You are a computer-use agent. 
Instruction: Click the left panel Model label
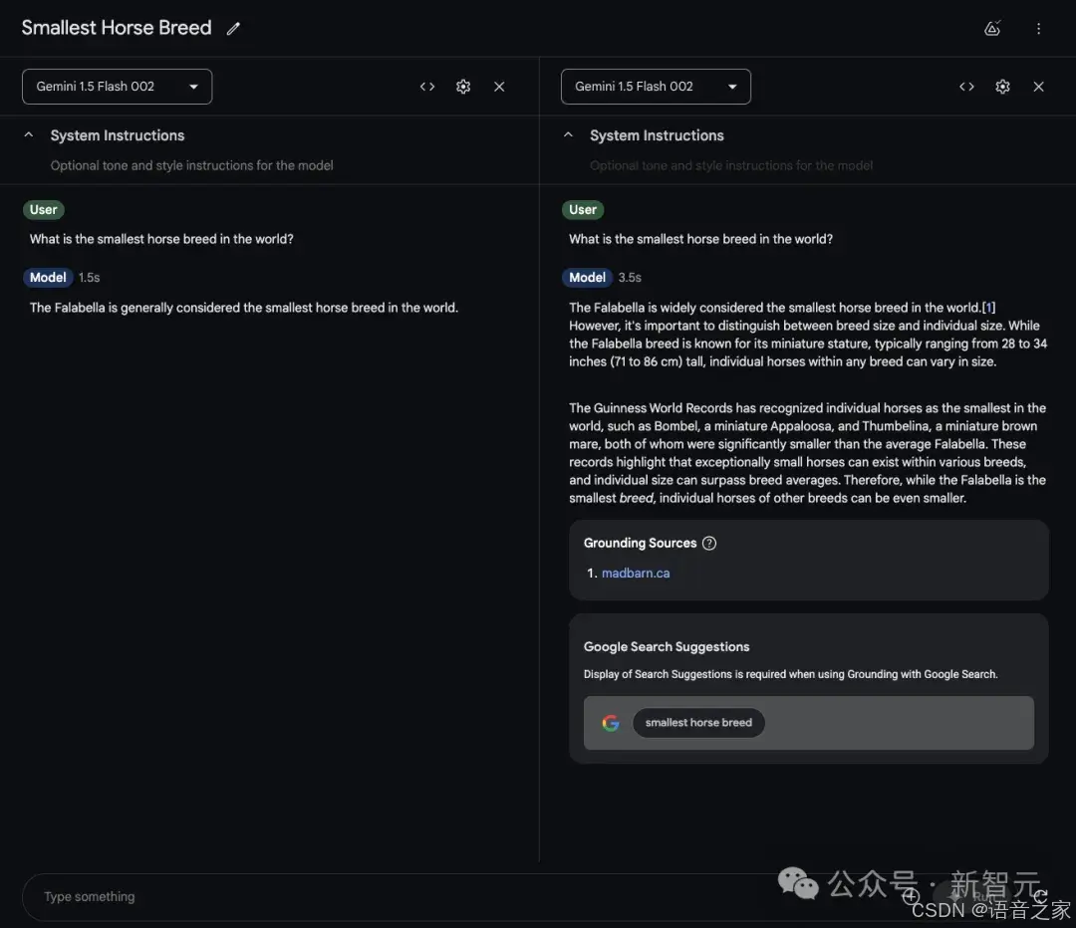(x=48, y=277)
